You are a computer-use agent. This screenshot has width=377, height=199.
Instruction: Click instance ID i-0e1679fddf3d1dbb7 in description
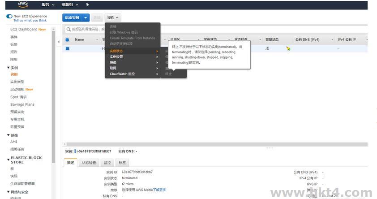[137, 172]
